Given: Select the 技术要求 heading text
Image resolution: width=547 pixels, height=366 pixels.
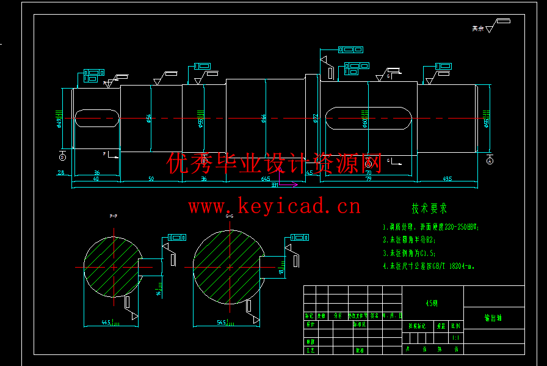Looking at the screenshot, I should [429, 209].
